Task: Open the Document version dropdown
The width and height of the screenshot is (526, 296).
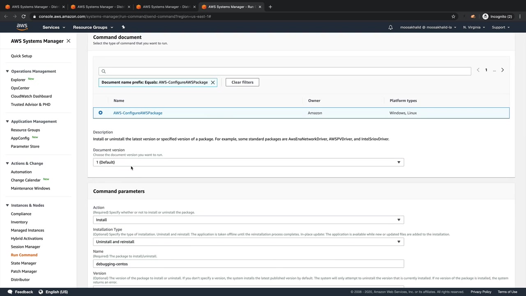Action: 248,162
